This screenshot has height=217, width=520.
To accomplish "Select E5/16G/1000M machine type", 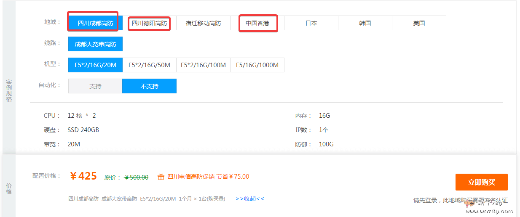I will pos(257,65).
